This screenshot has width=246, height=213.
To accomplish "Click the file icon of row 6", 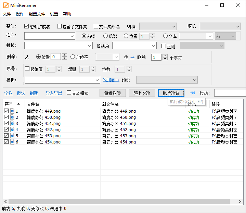I will 12,142.
